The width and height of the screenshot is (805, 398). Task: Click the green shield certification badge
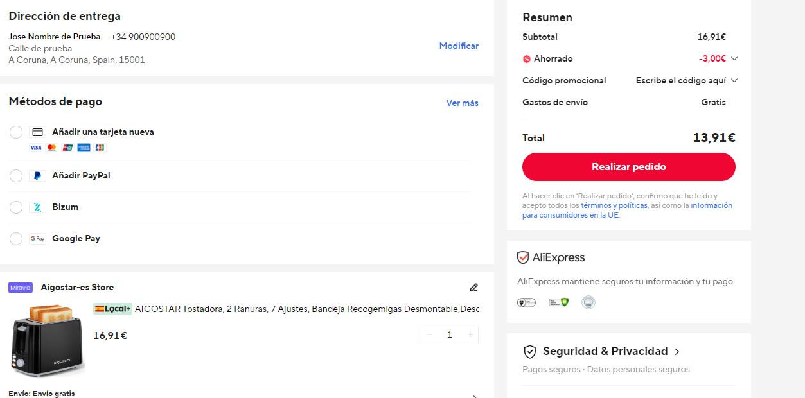click(558, 302)
